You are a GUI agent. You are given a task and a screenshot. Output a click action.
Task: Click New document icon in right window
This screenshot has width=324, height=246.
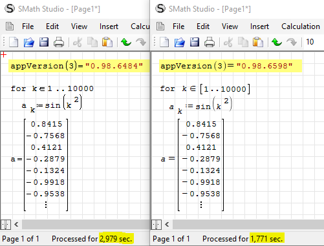[164, 42]
